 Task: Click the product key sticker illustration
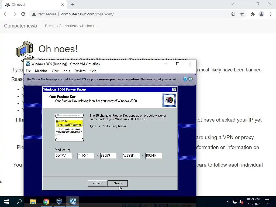pyautogui.click(x=69, y=128)
